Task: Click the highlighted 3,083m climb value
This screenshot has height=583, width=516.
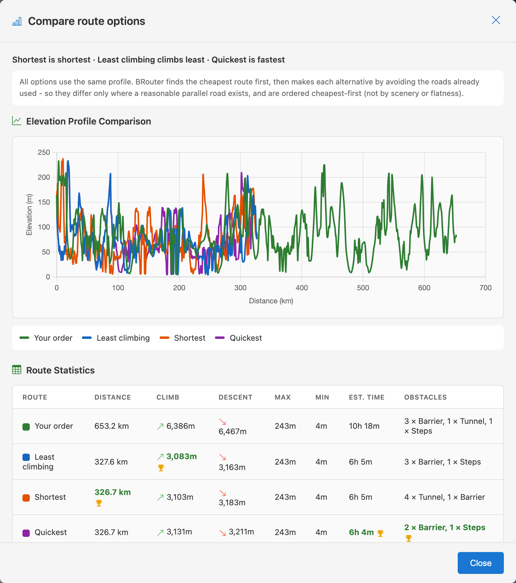Action: 182,456
